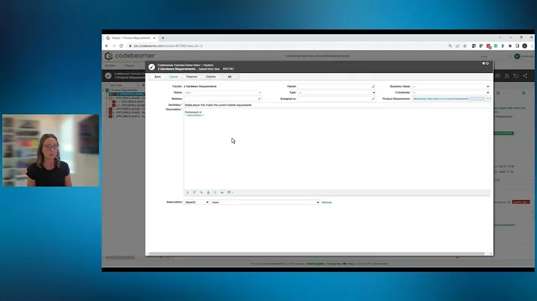Click the Product Requirement reference field
Screen dimensions: 537x301
(x=450, y=99)
